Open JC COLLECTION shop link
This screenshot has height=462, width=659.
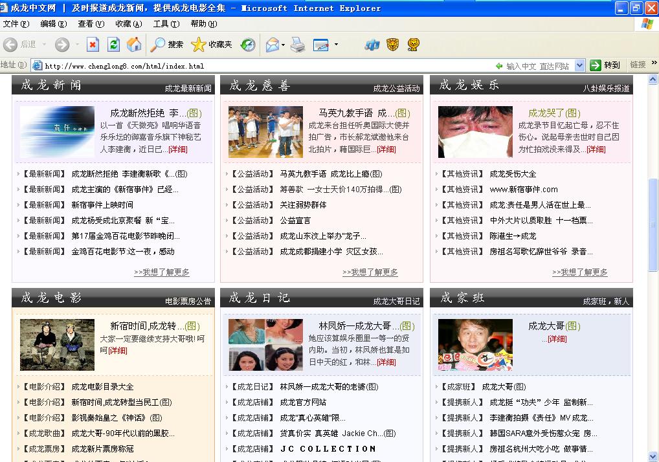pyautogui.click(x=328, y=449)
